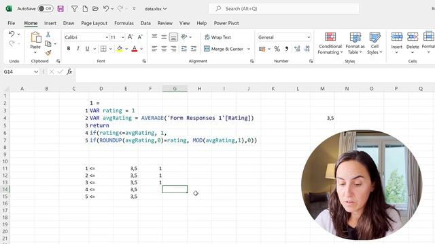Click the Copy icon in Clipboard group

tap(48, 43)
